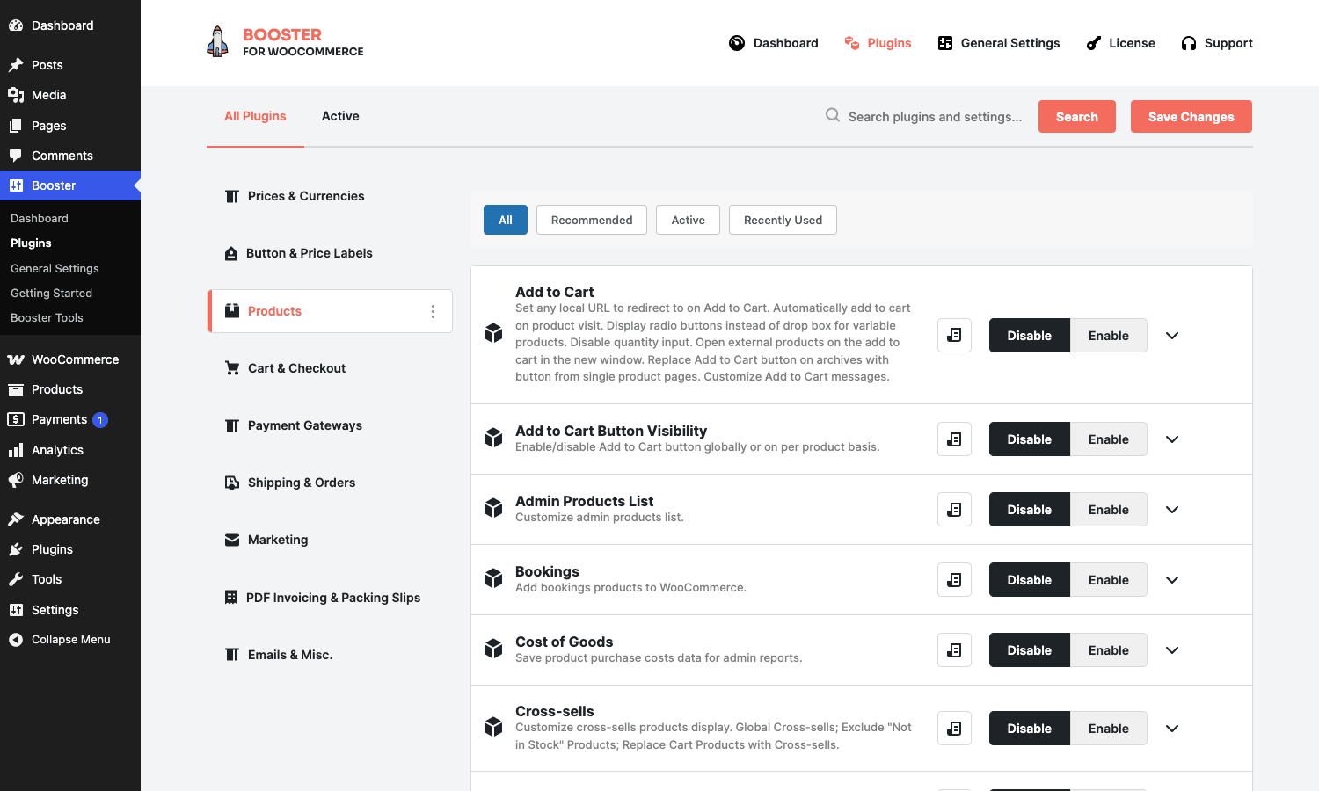The image size is (1319, 791).
Task: Enable the Cost of Goods plugin
Action: point(1108,649)
